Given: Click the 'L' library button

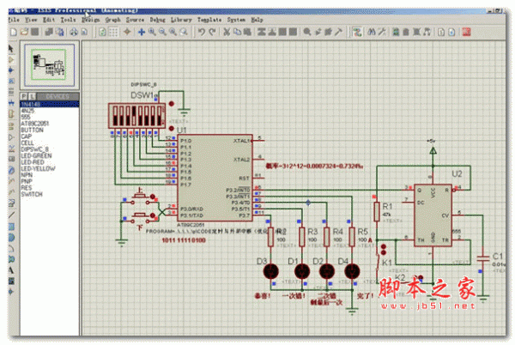Looking at the screenshot, I should [x=33, y=96].
